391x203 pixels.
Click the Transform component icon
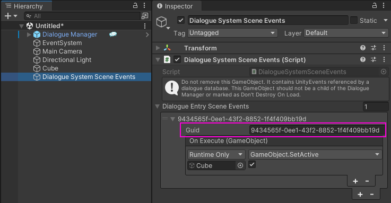(x=167, y=48)
